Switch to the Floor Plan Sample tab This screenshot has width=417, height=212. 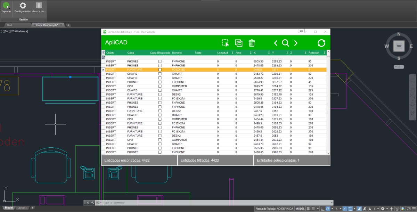(47, 25)
